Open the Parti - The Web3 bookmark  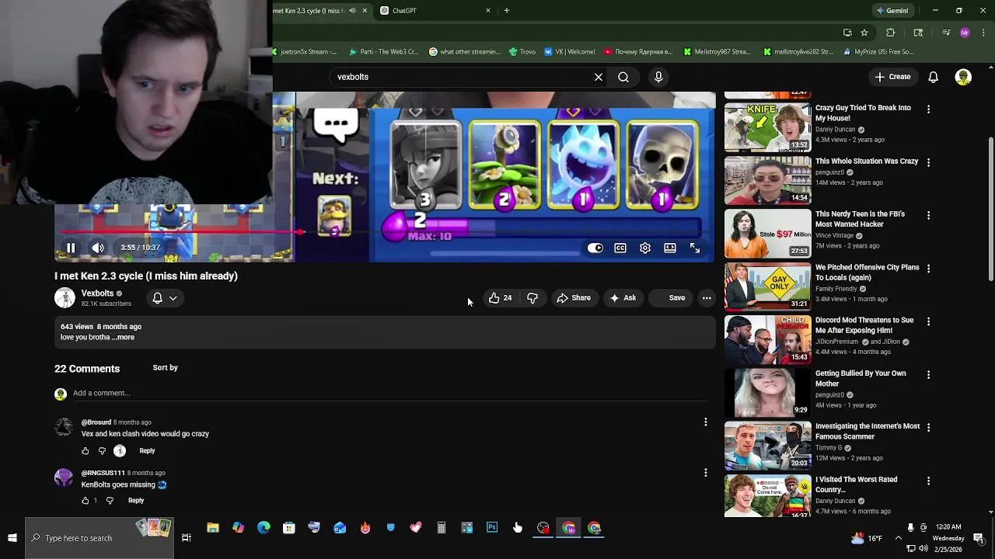coord(384,52)
